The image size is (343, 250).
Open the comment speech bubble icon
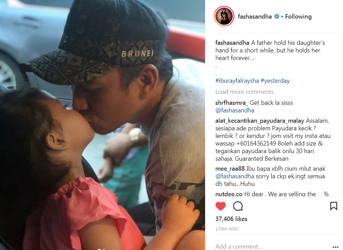[x=238, y=206]
